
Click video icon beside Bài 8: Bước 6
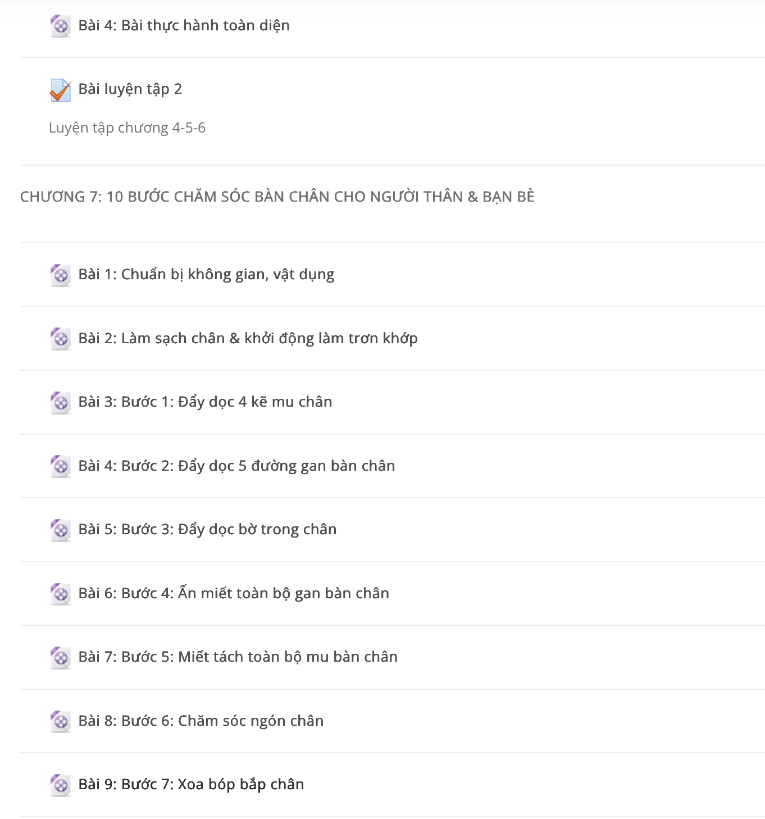(x=60, y=721)
